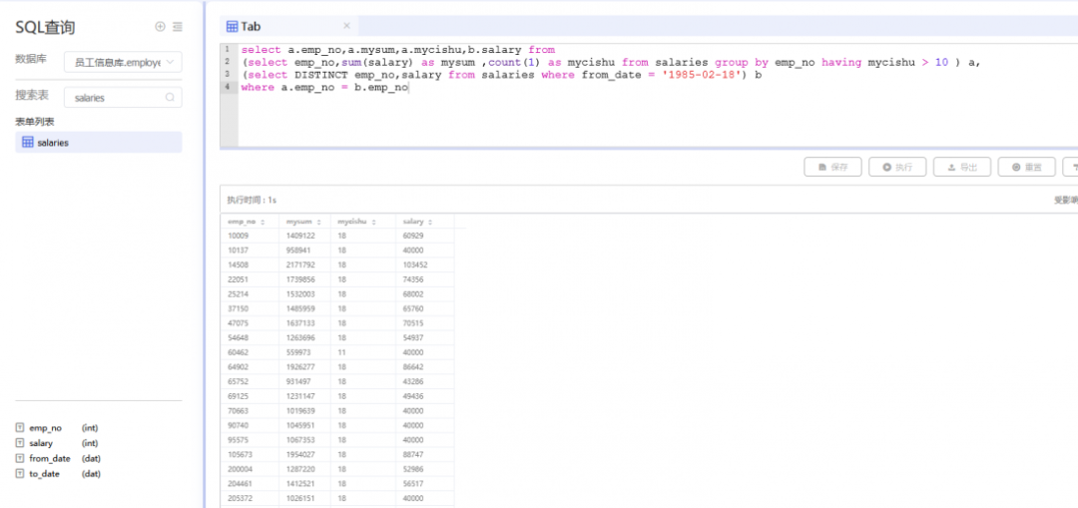Click the type icon beside from_date field
The width and height of the screenshot is (1078, 508).
[19, 458]
